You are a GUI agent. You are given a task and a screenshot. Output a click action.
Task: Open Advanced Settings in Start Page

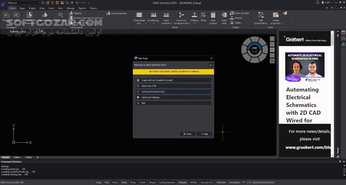tap(173, 97)
